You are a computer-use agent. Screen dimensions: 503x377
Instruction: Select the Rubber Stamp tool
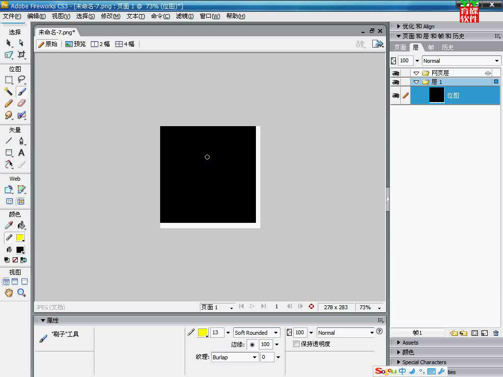click(21, 115)
